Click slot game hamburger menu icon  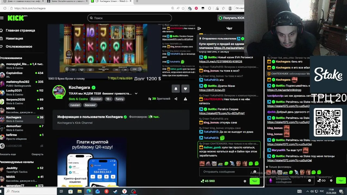coord(67,69)
